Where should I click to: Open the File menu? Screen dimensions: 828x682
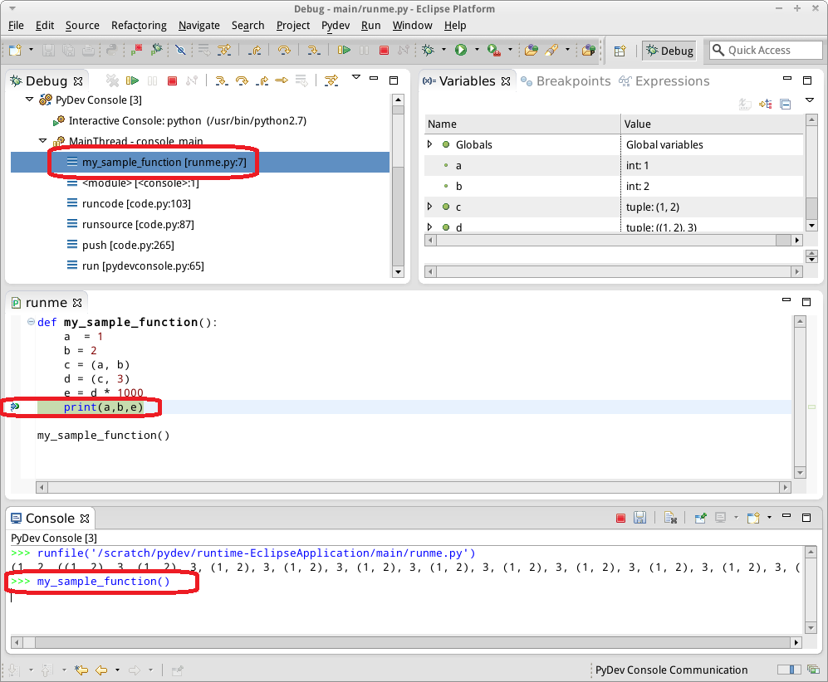tap(16, 26)
